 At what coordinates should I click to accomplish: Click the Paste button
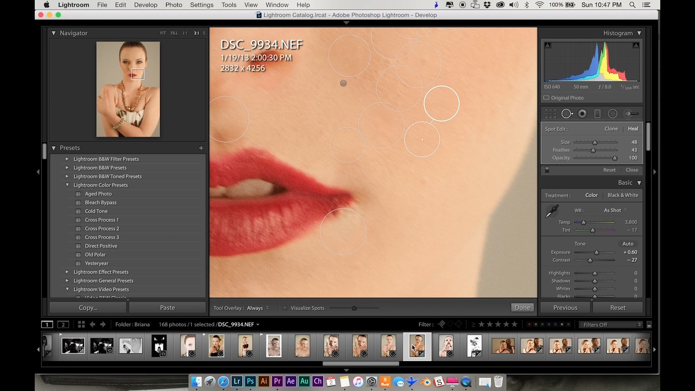click(167, 307)
